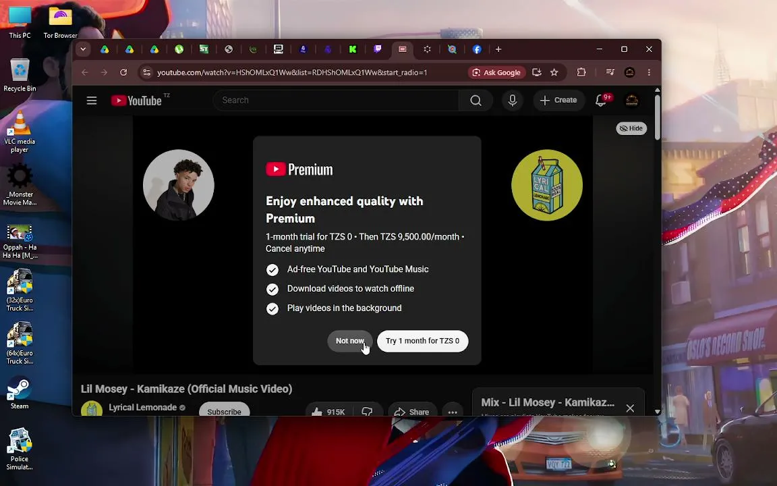The width and height of the screenshot is (777, 486).
Task: Reload the page in Chrome
Action: coord(123,72)
